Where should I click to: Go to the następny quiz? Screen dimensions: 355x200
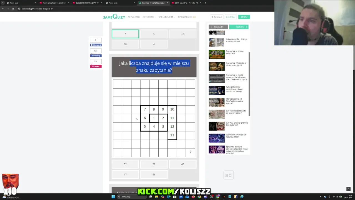click(x=239, y=27)
